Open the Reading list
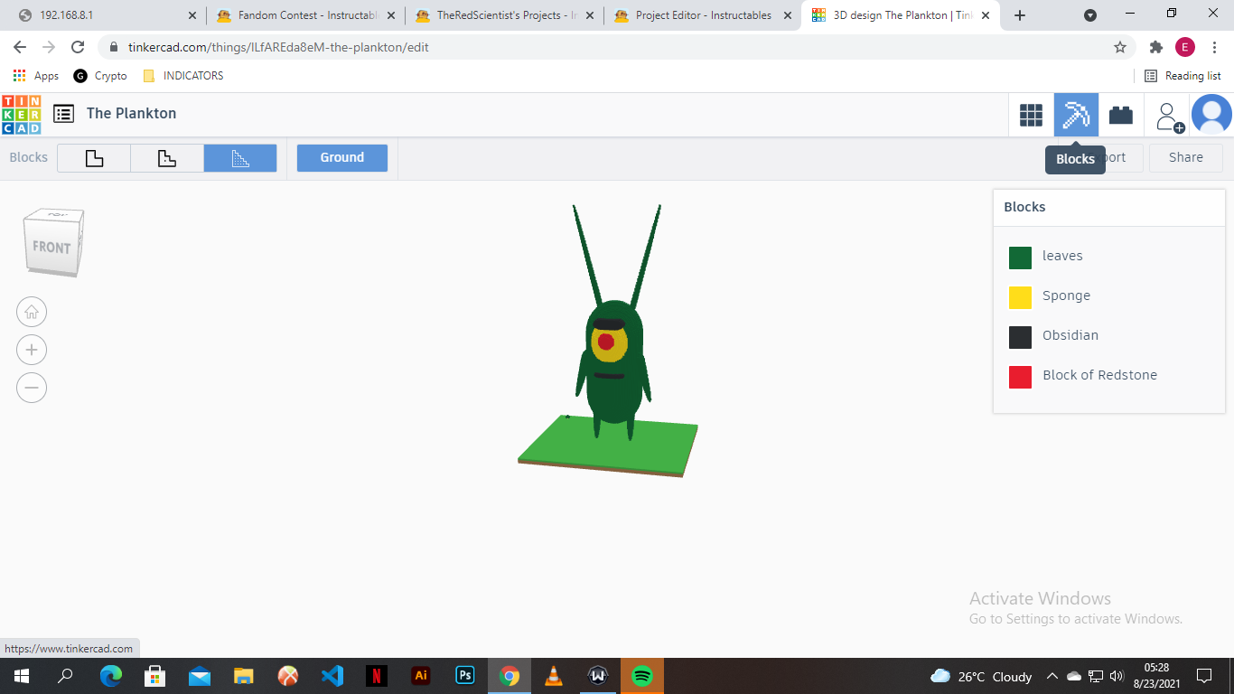This screenshot has width=1234, height=694. [1183, 76]
